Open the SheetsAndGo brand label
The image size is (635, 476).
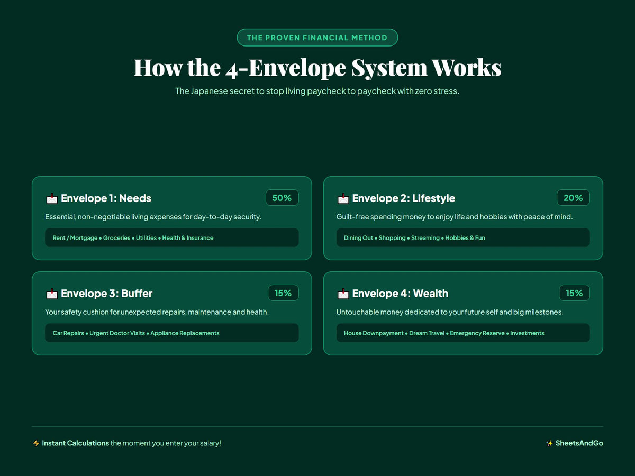(579, 443)
